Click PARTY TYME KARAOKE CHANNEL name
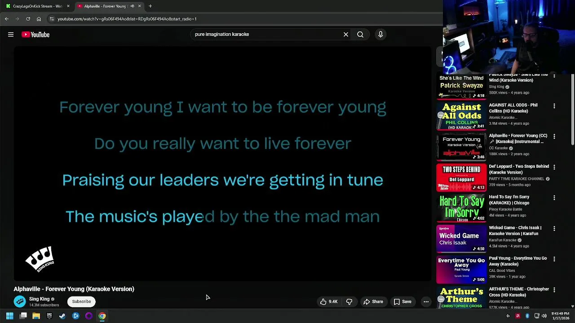 pyautogui.click(x=517, y=179)
